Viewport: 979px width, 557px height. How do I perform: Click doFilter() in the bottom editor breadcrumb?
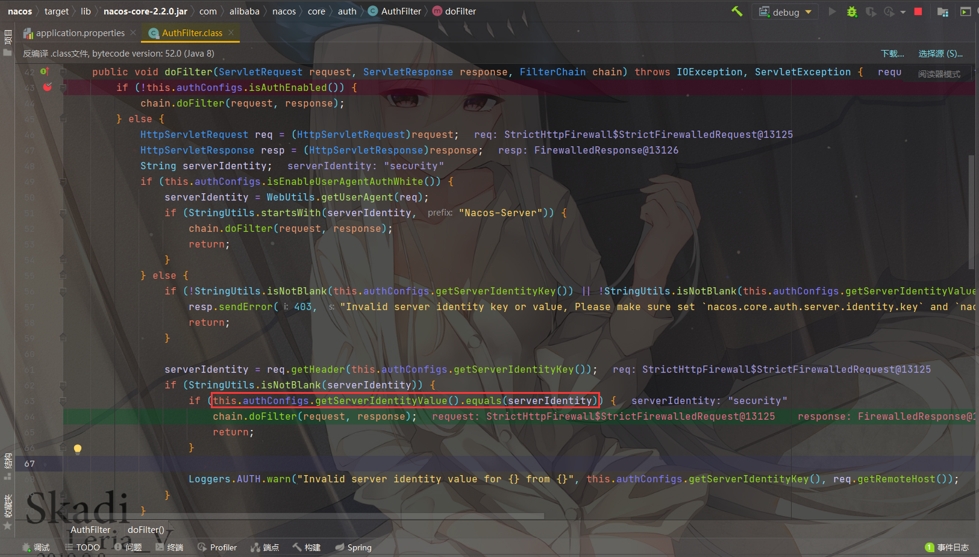pos(146,530)
